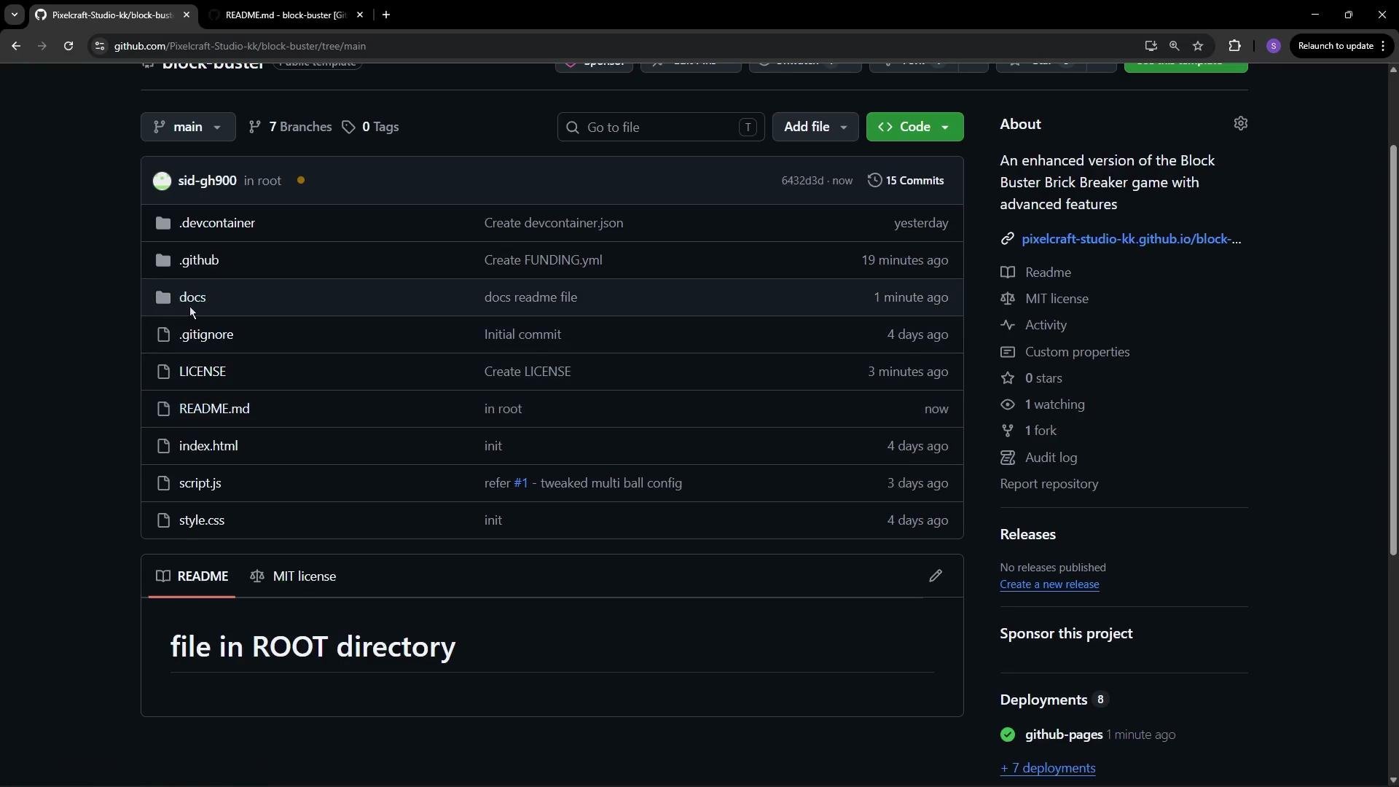Click the edit README pencil icon
1399x787 pixels.
click(x=936, y=576)
